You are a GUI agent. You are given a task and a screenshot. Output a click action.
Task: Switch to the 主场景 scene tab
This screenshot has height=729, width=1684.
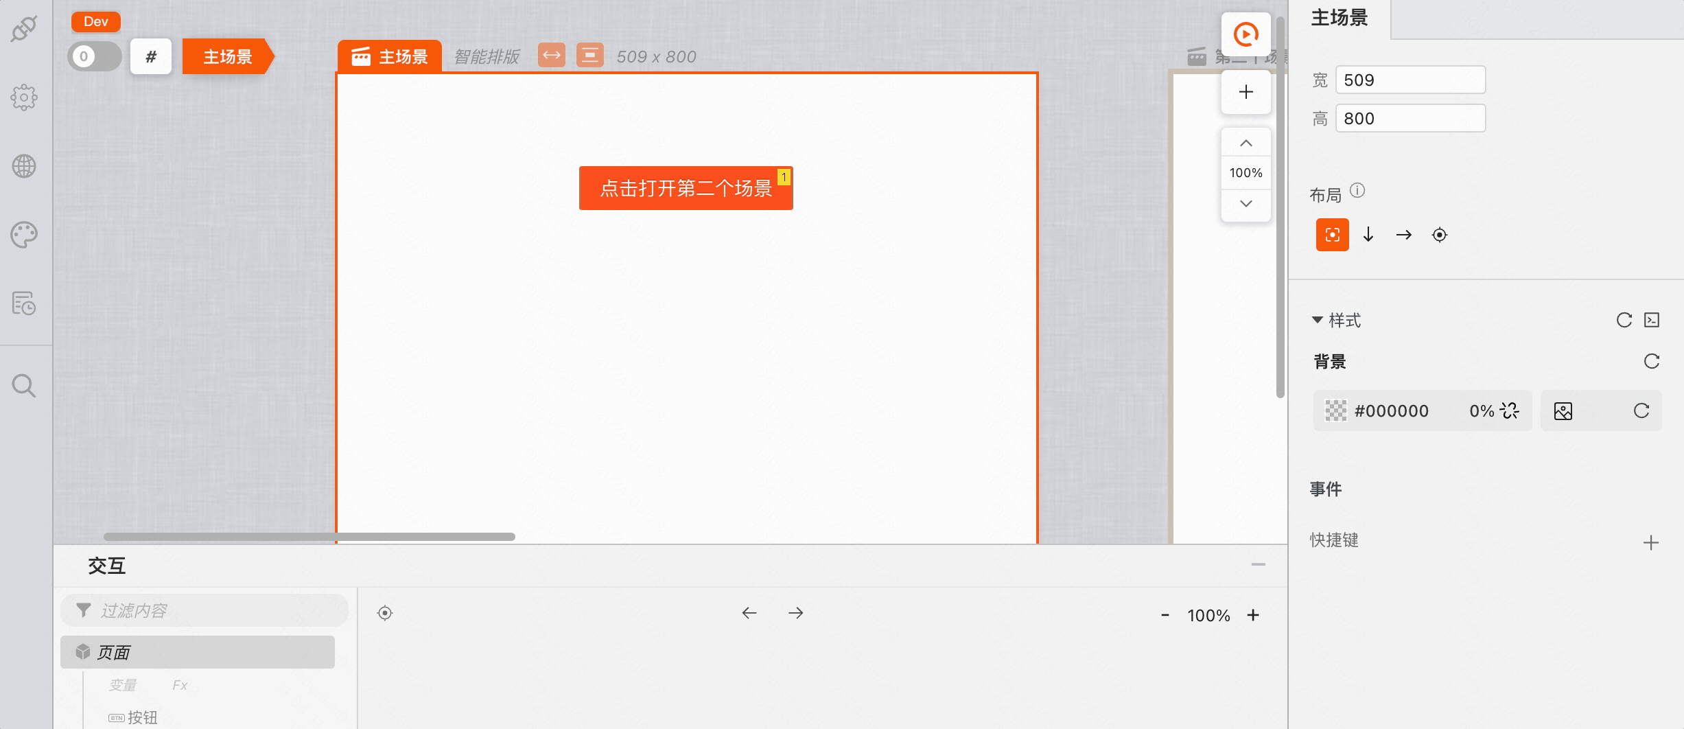point(389,56)
